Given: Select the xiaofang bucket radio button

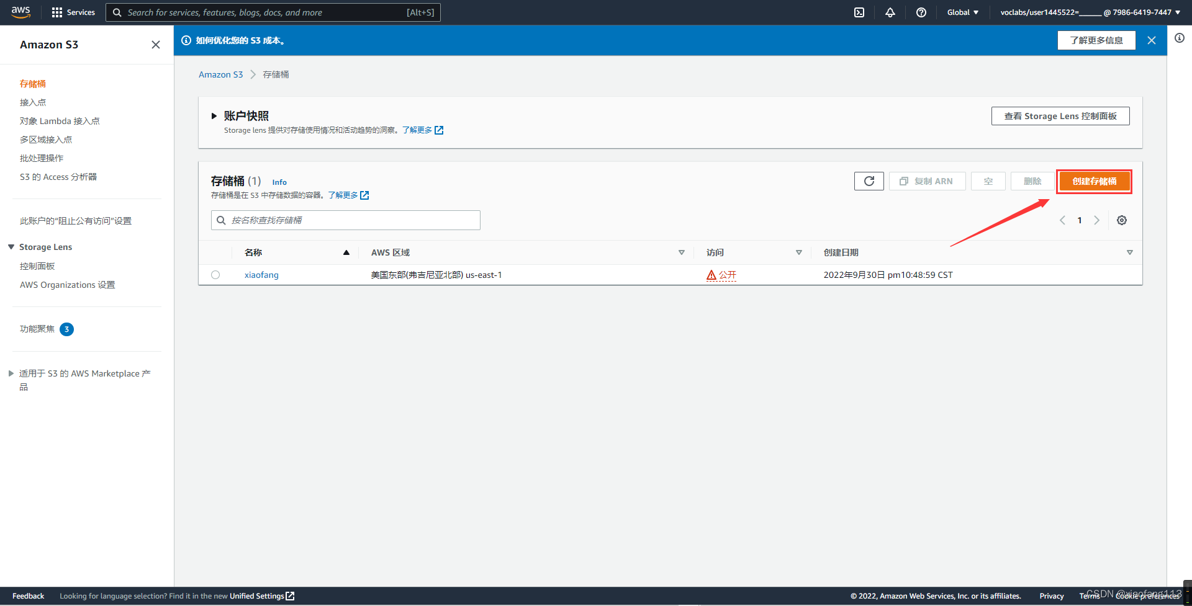Looking at the screenshot, I should (x=215, y=275).
